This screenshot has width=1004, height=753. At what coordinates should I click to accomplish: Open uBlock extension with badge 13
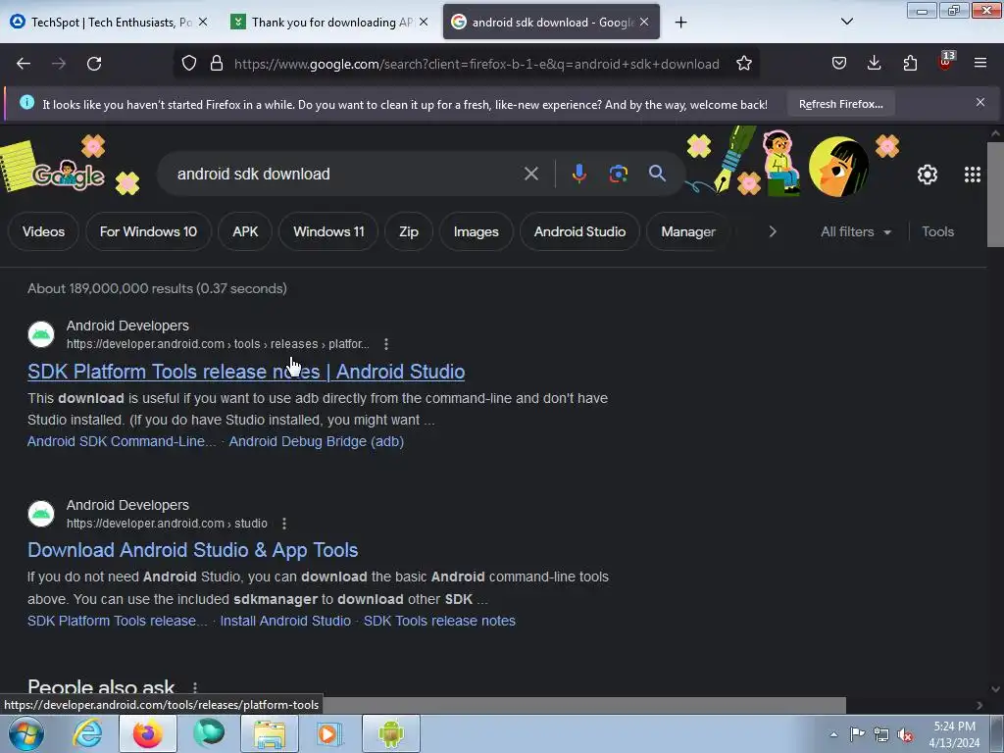(x=946, y=62)
